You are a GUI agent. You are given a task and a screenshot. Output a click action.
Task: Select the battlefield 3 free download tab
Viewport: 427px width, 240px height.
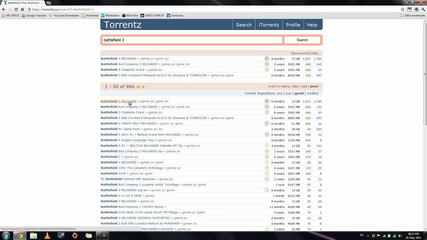pos(23,3)
